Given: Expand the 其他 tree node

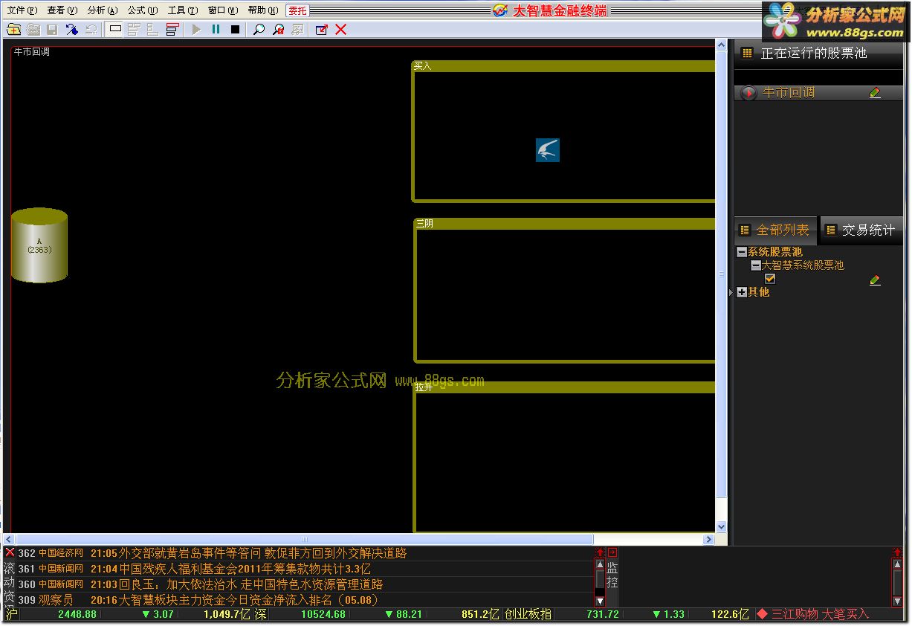Looking at the screenshot, I should pos(742,292).
